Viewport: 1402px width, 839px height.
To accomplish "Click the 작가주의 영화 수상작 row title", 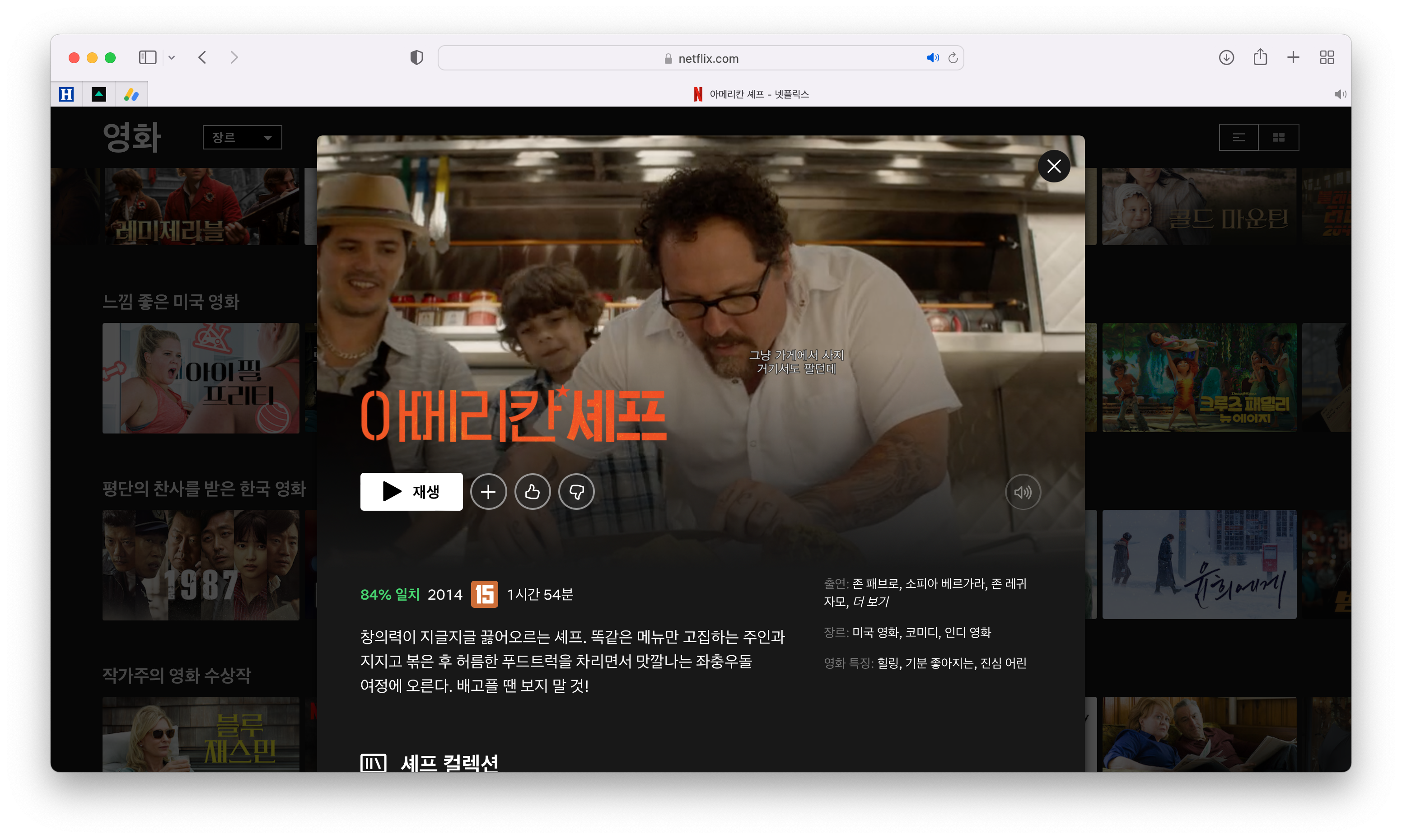I will (x=177, y=675).
